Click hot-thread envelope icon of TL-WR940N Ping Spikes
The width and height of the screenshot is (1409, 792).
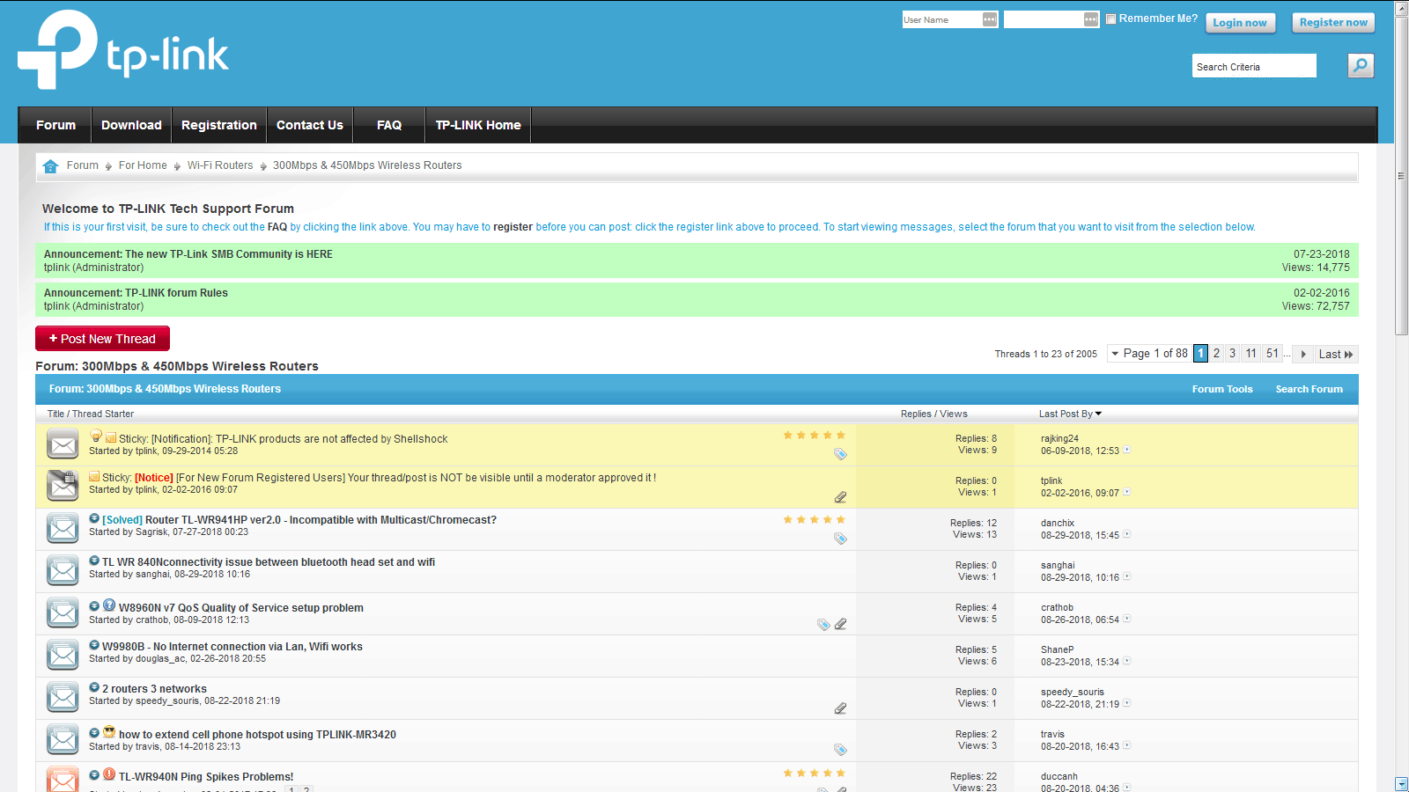(x=63, y=780)
